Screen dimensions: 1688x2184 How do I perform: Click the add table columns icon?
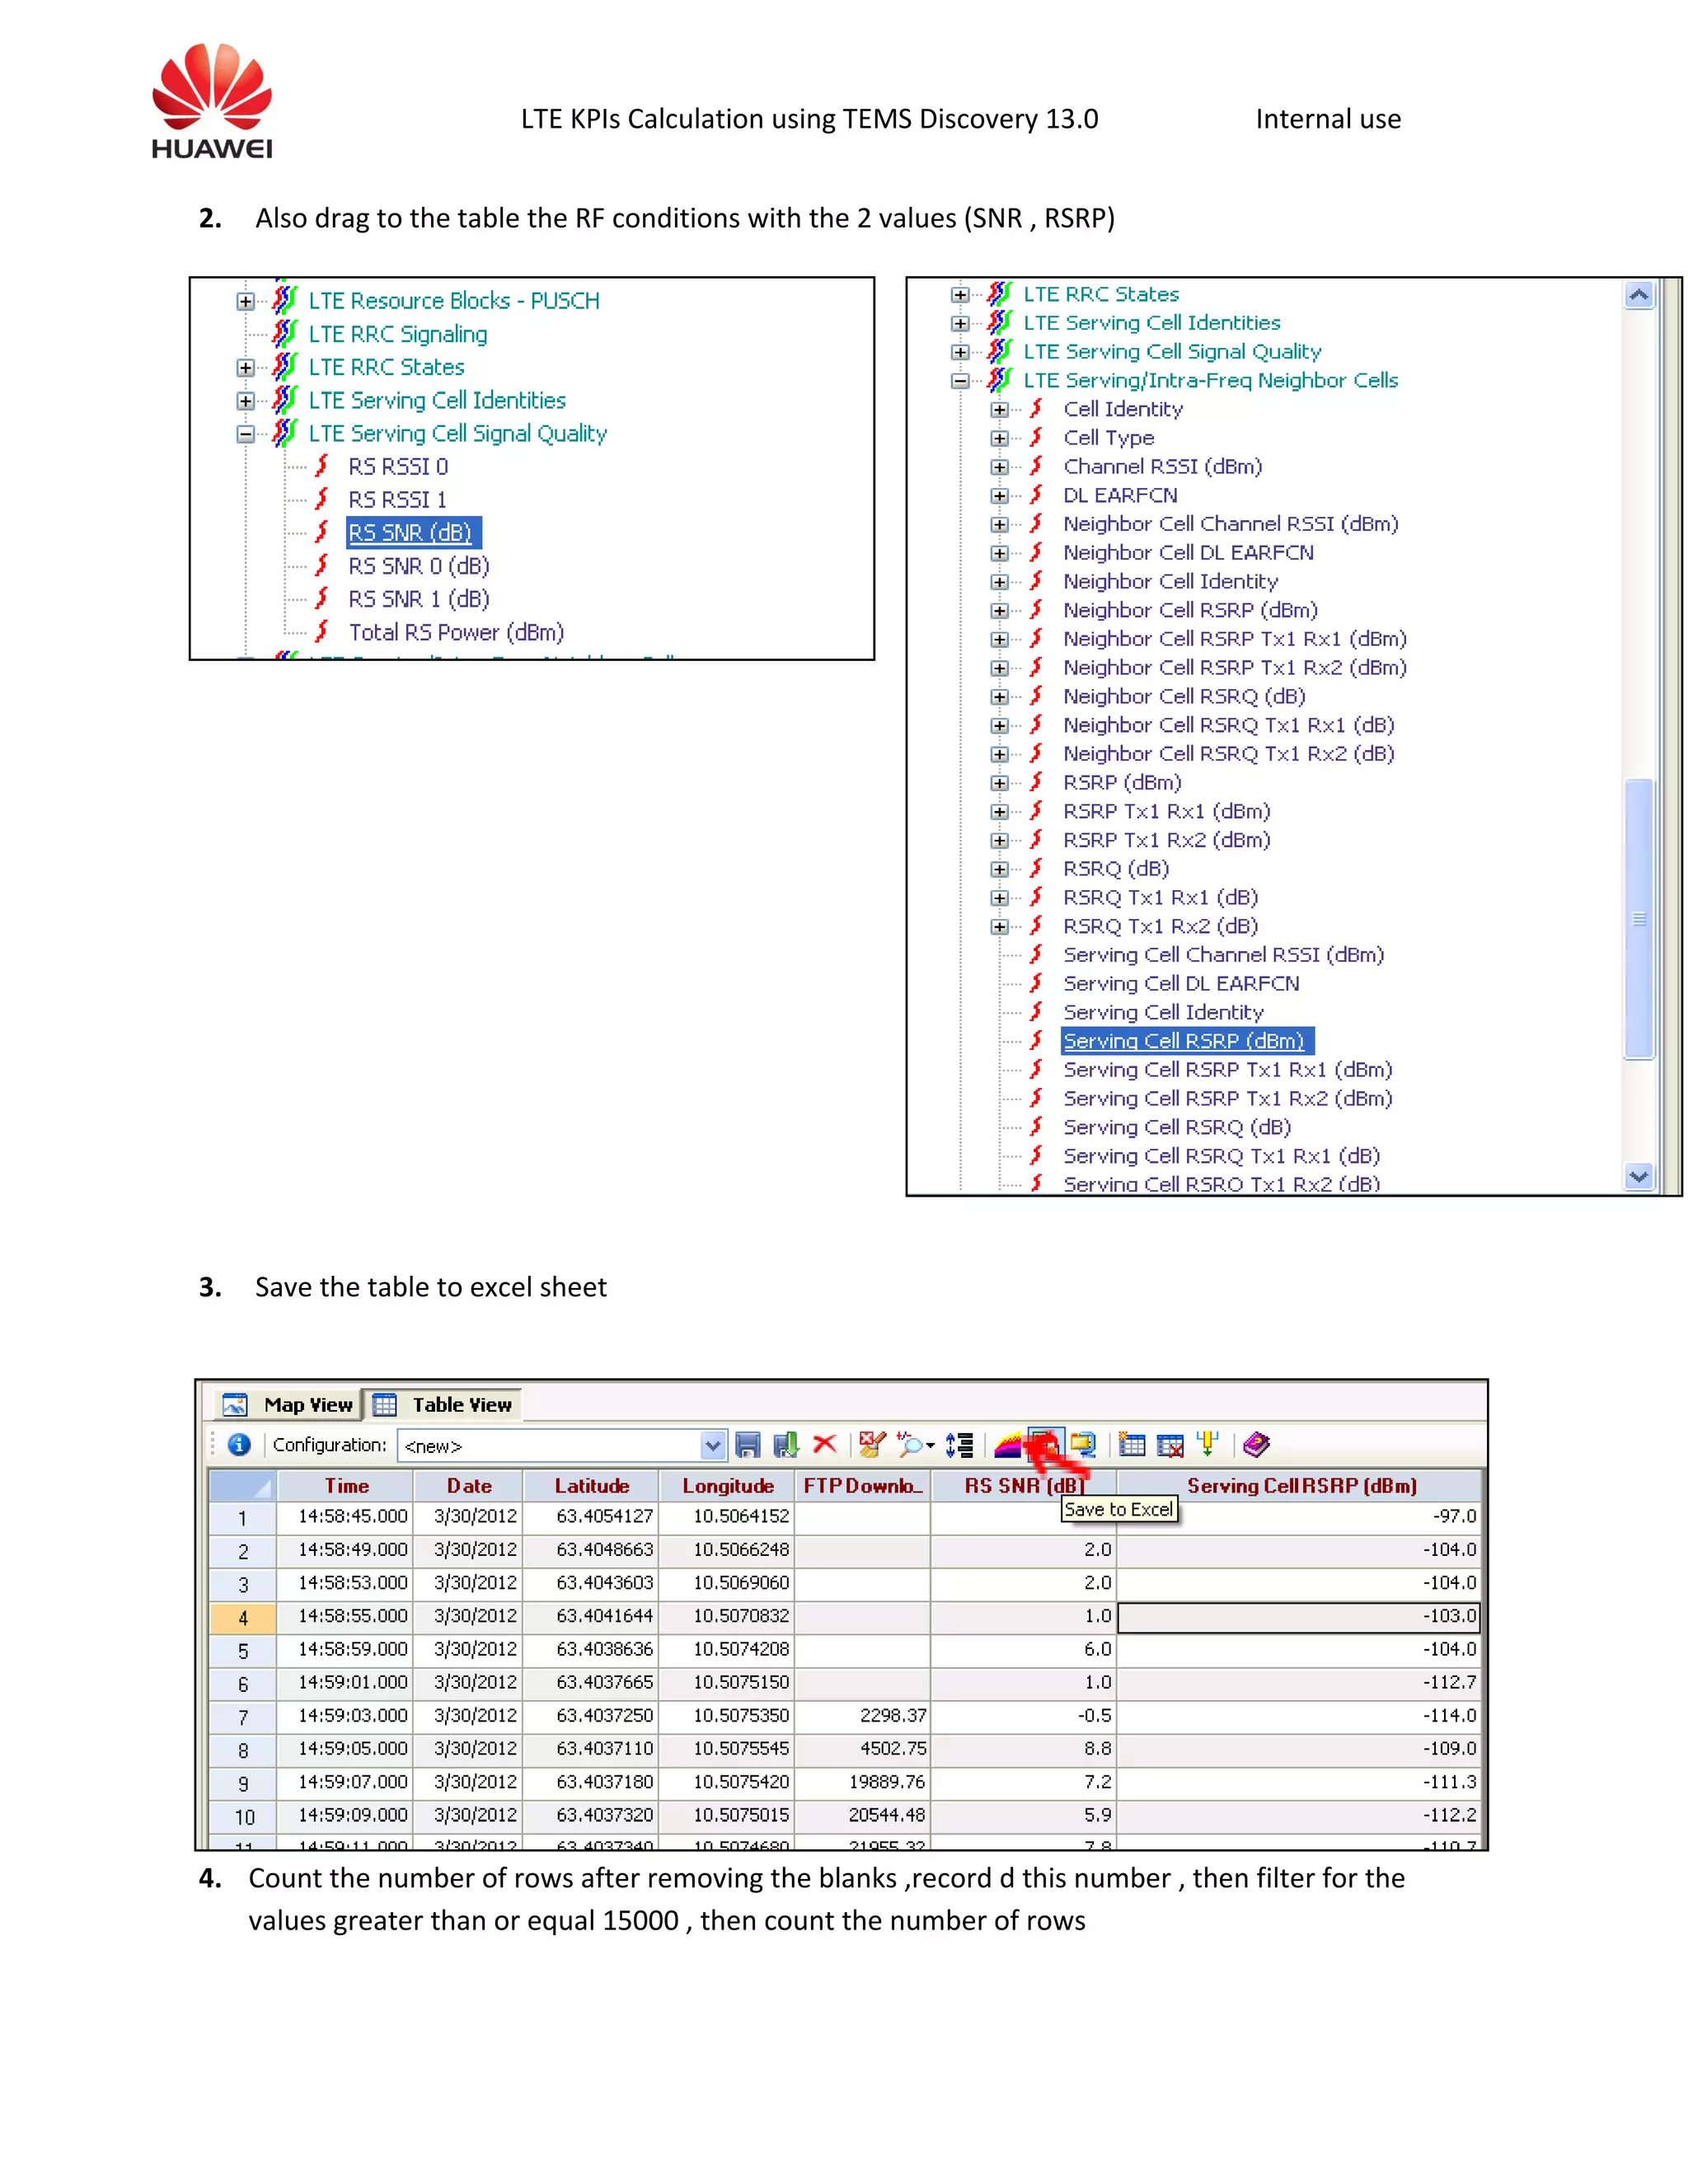coord(1131,1444)
